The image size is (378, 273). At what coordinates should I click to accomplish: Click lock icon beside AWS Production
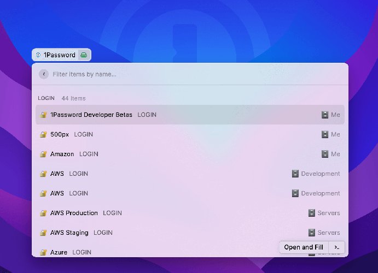pos(43,213)
